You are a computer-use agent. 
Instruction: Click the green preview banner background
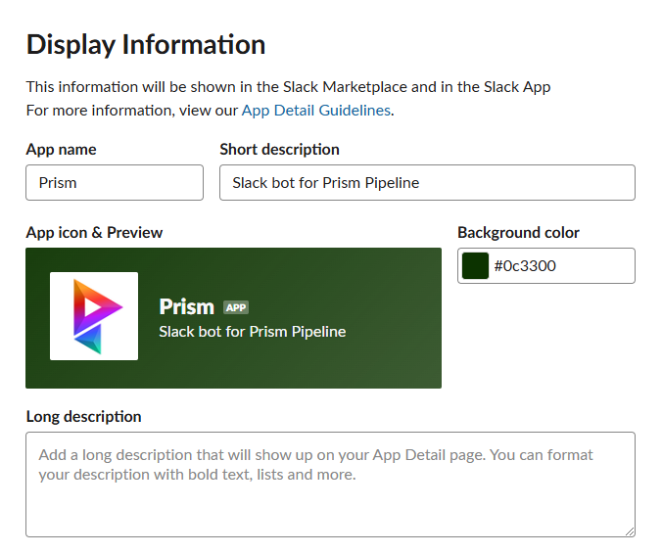233,318
